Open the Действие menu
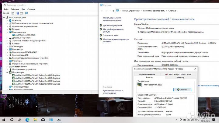 pos(15,9)
